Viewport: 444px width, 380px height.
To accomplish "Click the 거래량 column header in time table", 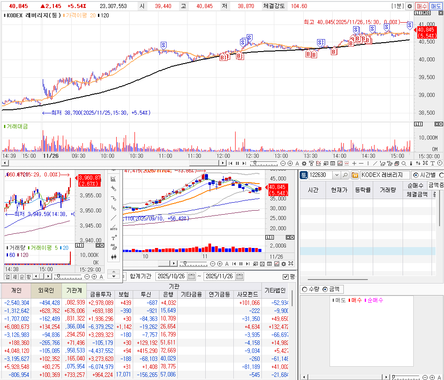I will point(387,190).
